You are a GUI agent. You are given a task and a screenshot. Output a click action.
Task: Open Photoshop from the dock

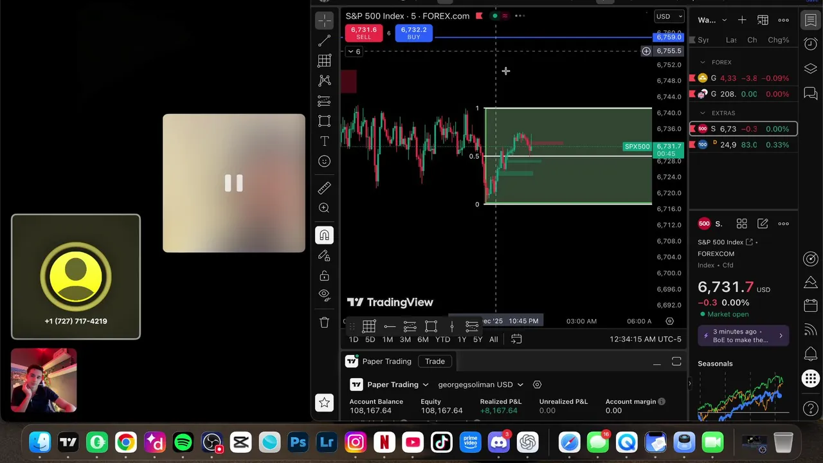298,442
